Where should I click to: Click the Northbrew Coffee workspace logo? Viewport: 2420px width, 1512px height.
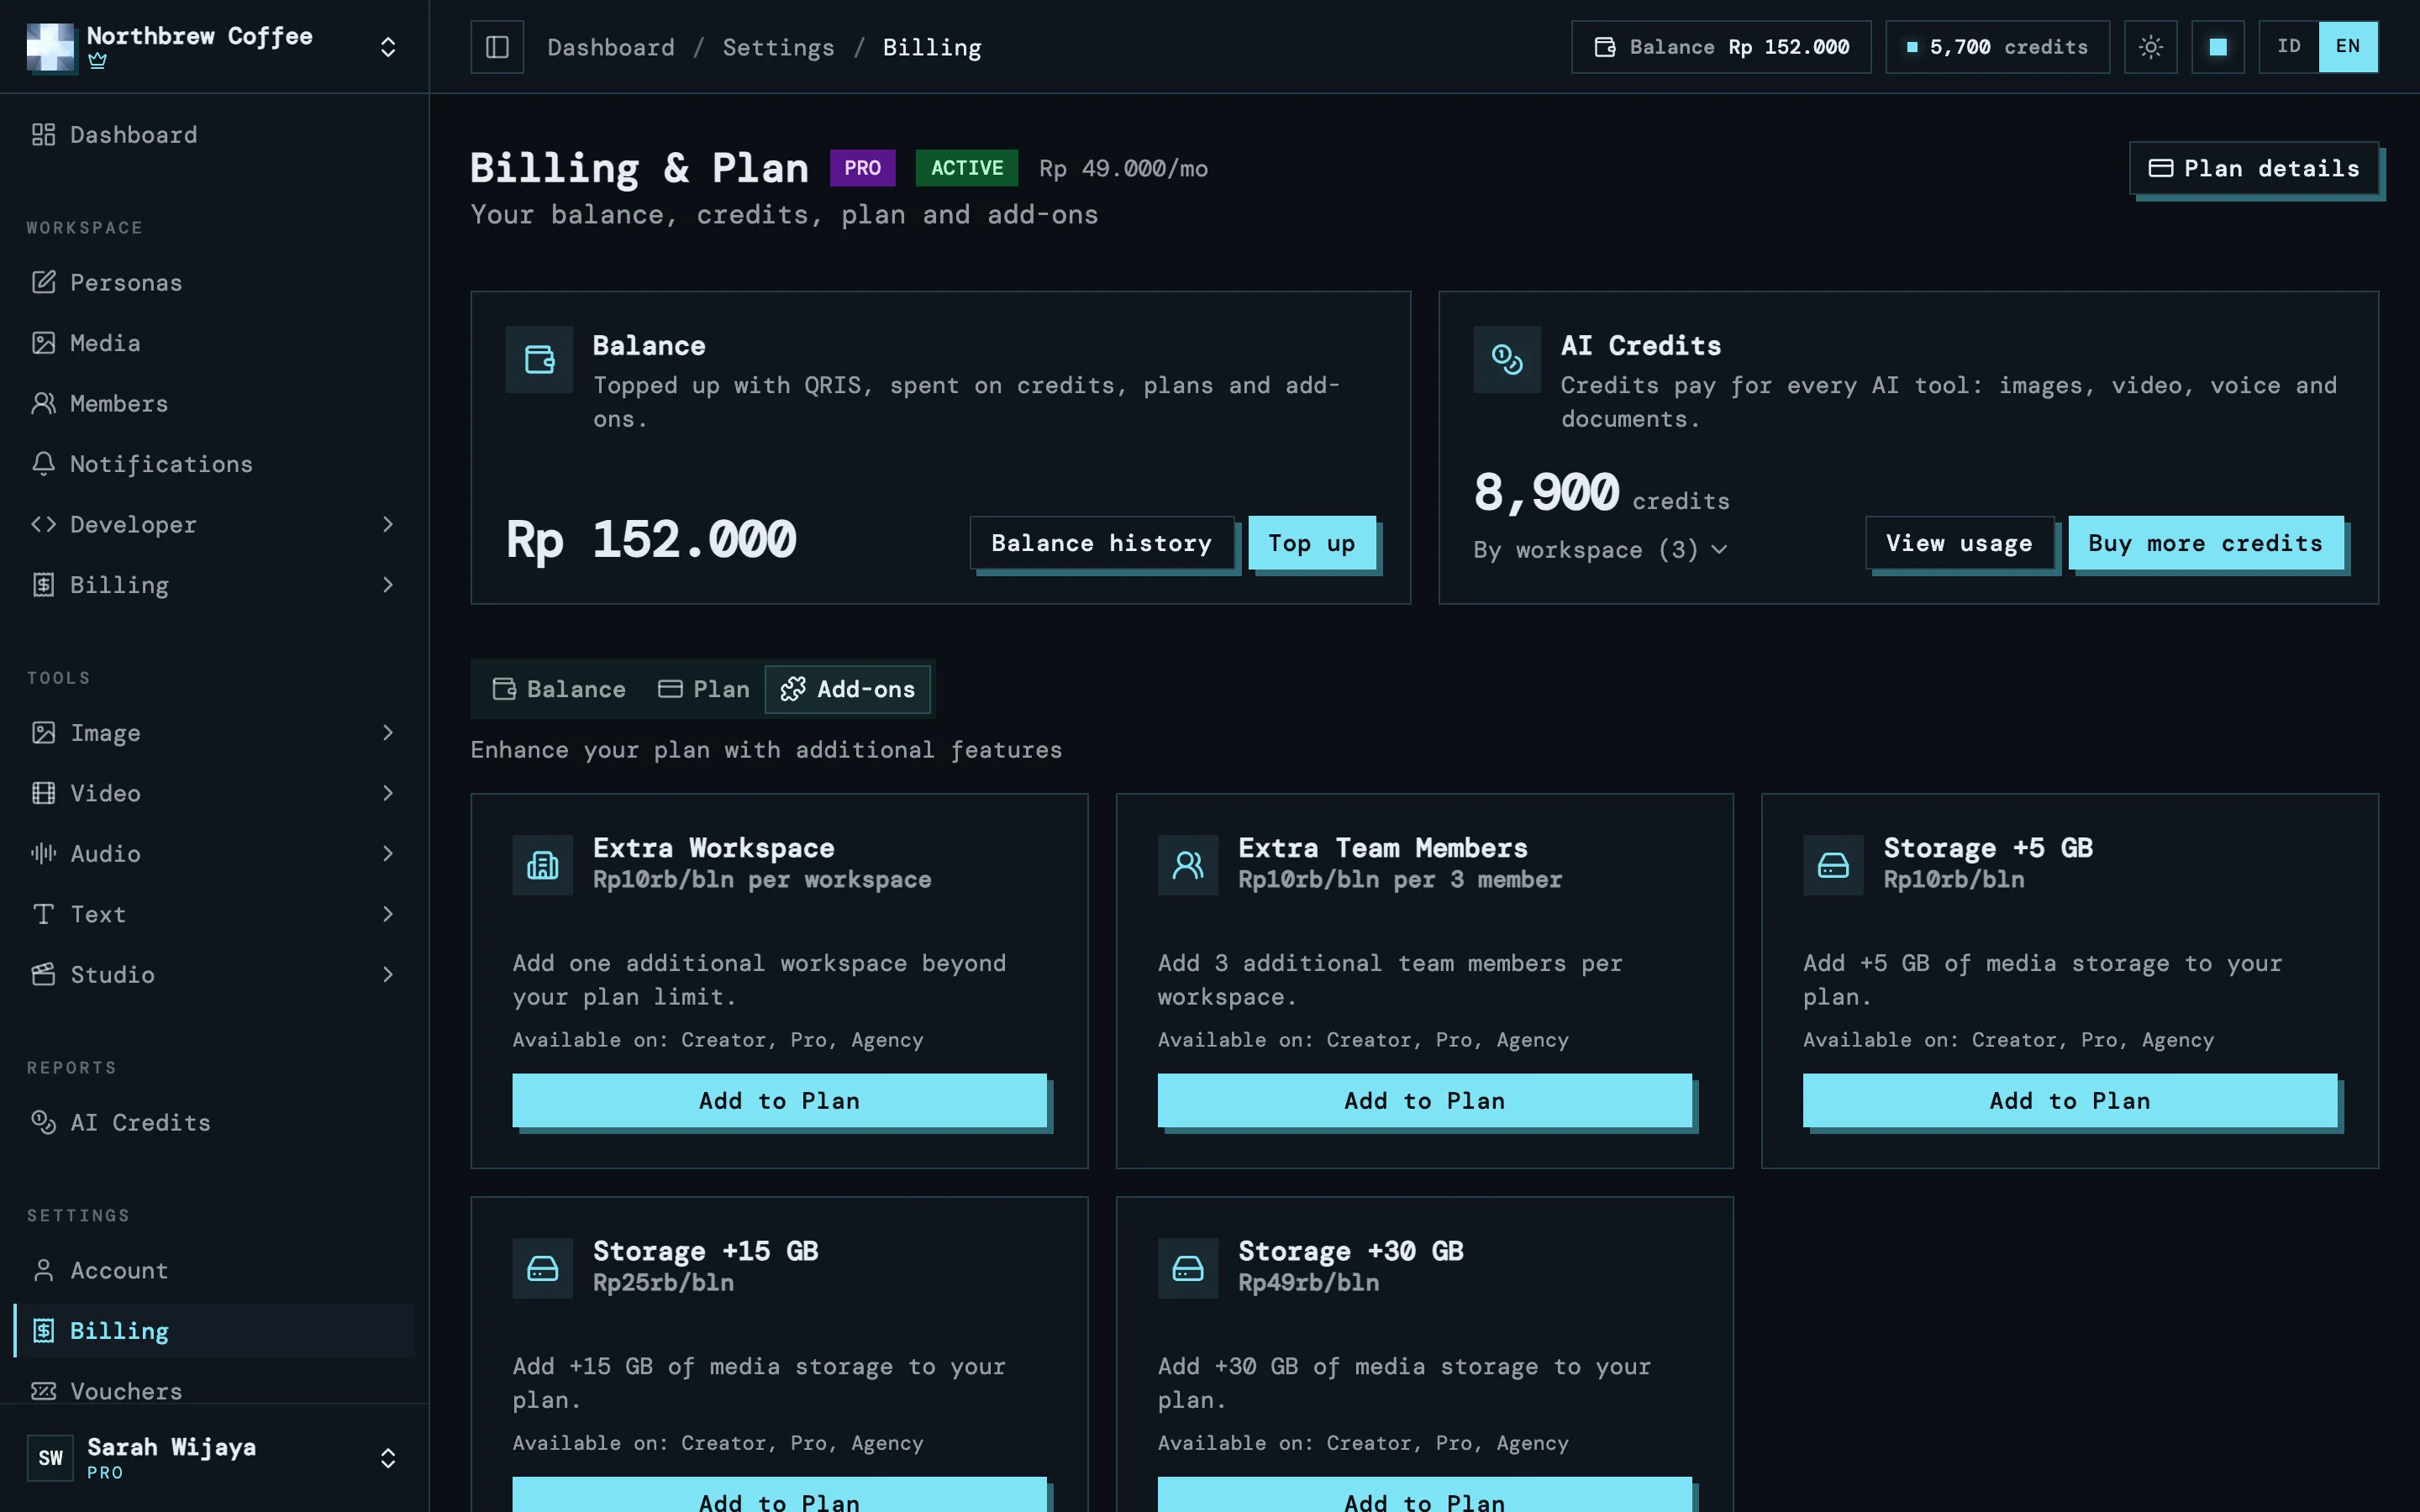point(50,47)
